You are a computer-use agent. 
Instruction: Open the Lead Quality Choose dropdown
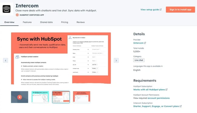pyautogui.click(x=95, y=72)
